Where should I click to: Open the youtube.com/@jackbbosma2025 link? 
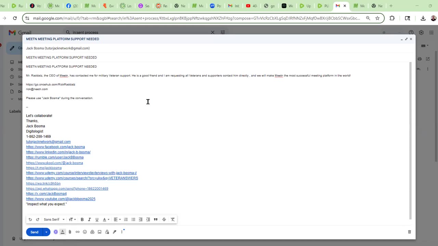(61, 199)
